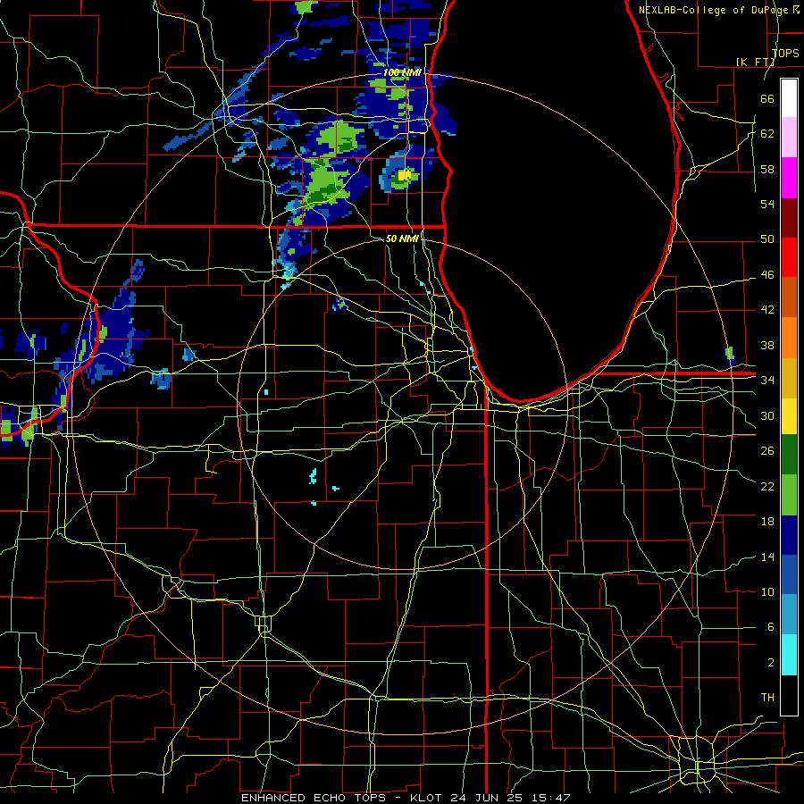Click the legend value 26
This screenshot has height=804, width=804.
tap(767, 451)
